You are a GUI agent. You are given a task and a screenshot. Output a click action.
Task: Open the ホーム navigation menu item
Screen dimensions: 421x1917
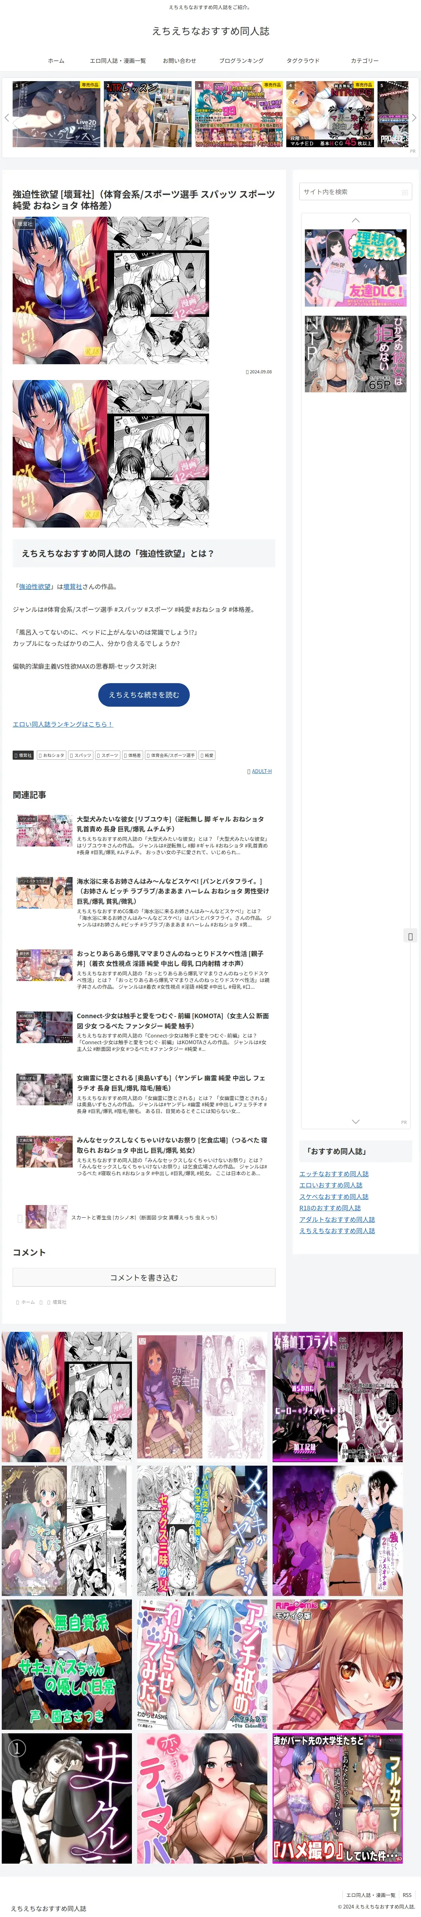click(x=56, y=61)
